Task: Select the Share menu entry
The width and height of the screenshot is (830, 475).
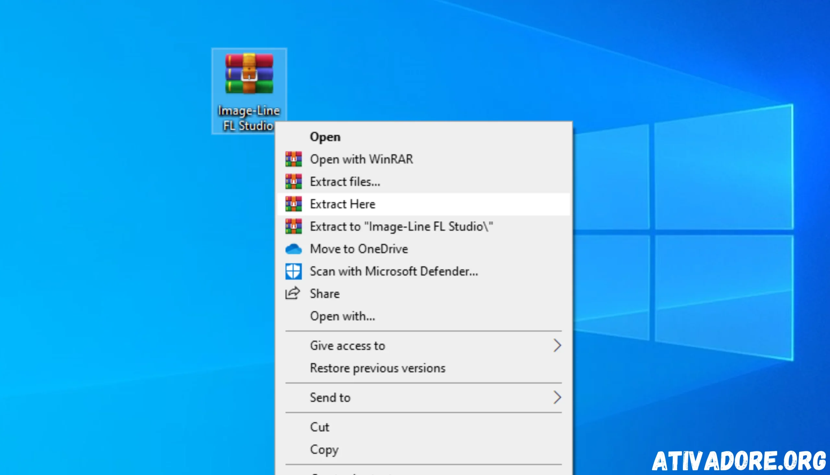Action: click(424, 294)
